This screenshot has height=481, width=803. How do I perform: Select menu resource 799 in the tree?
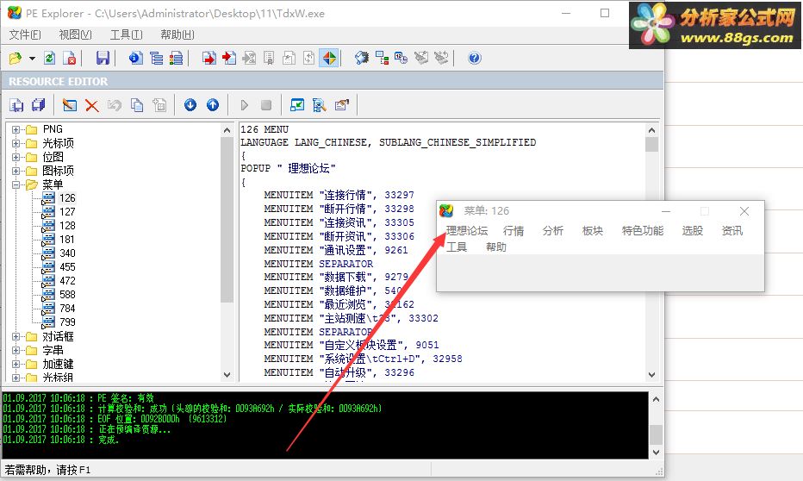(x=67, y=322)
